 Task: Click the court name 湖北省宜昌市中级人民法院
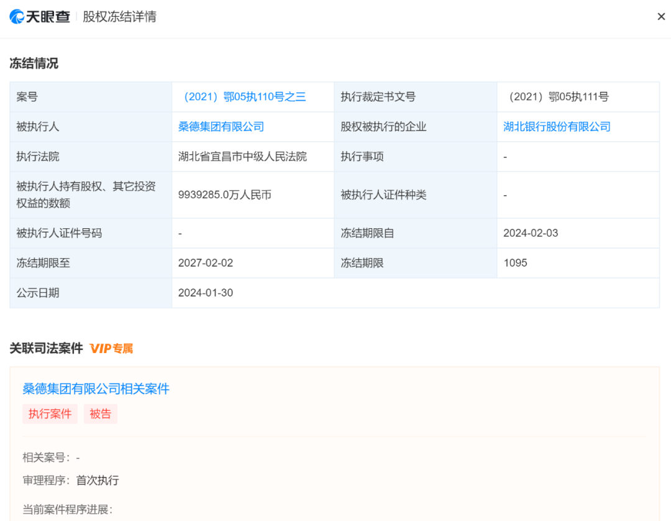(x=242, y=157)
